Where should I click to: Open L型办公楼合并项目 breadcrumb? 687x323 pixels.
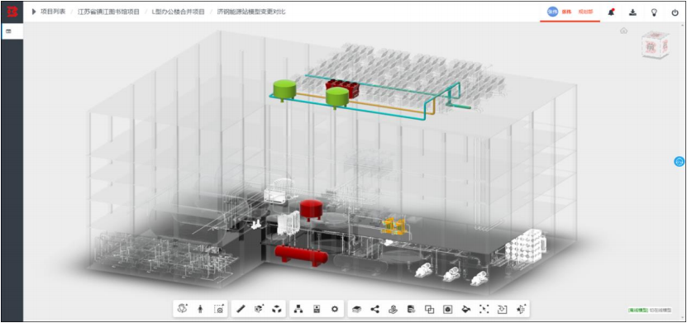click(178, 12)
